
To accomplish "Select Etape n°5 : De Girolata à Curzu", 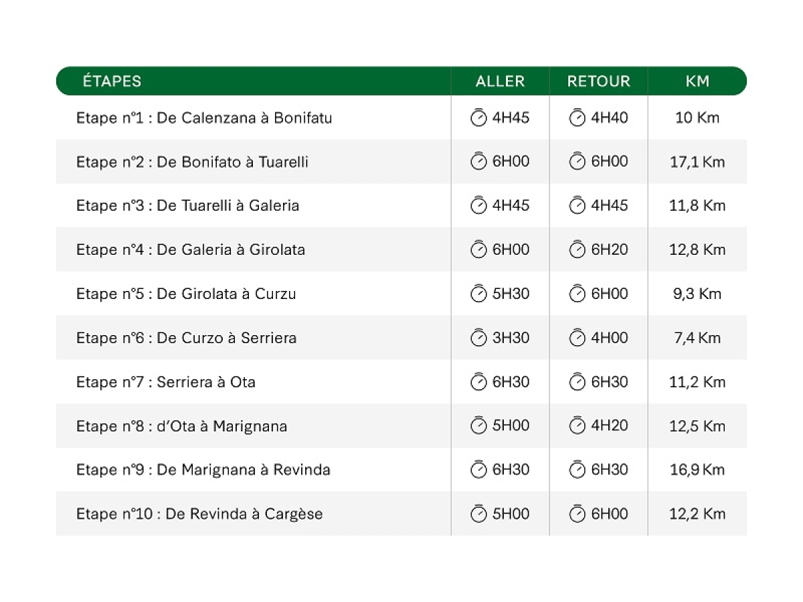I will pyautogui.click(x=186, y=294).
